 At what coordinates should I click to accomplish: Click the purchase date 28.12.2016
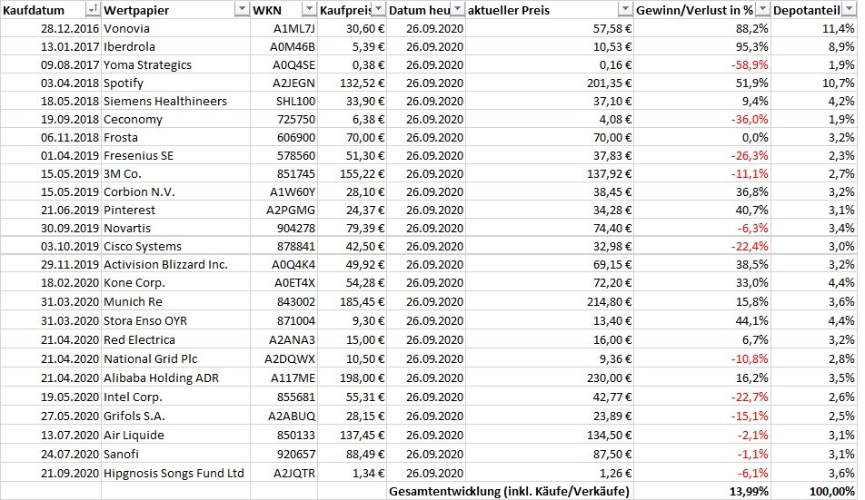(x=51, y=28)
